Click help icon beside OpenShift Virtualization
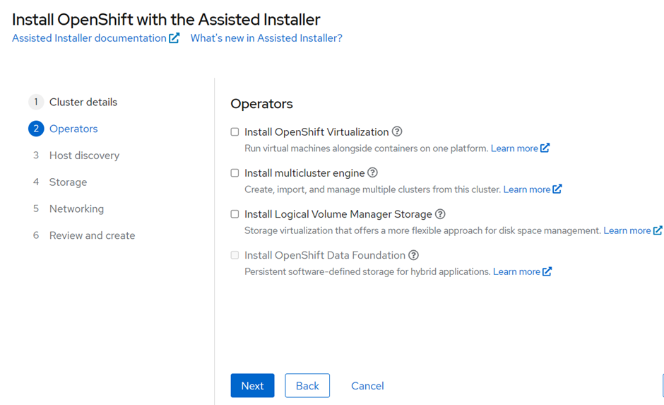This screenshot has width=664, height=405. [397, 131]
